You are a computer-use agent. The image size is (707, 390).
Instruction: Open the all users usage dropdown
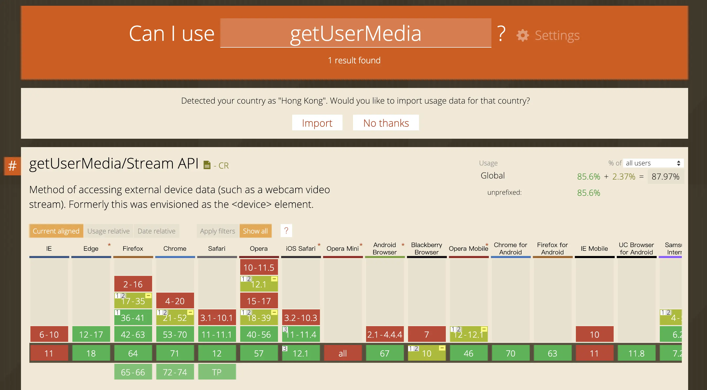[653, 163]
